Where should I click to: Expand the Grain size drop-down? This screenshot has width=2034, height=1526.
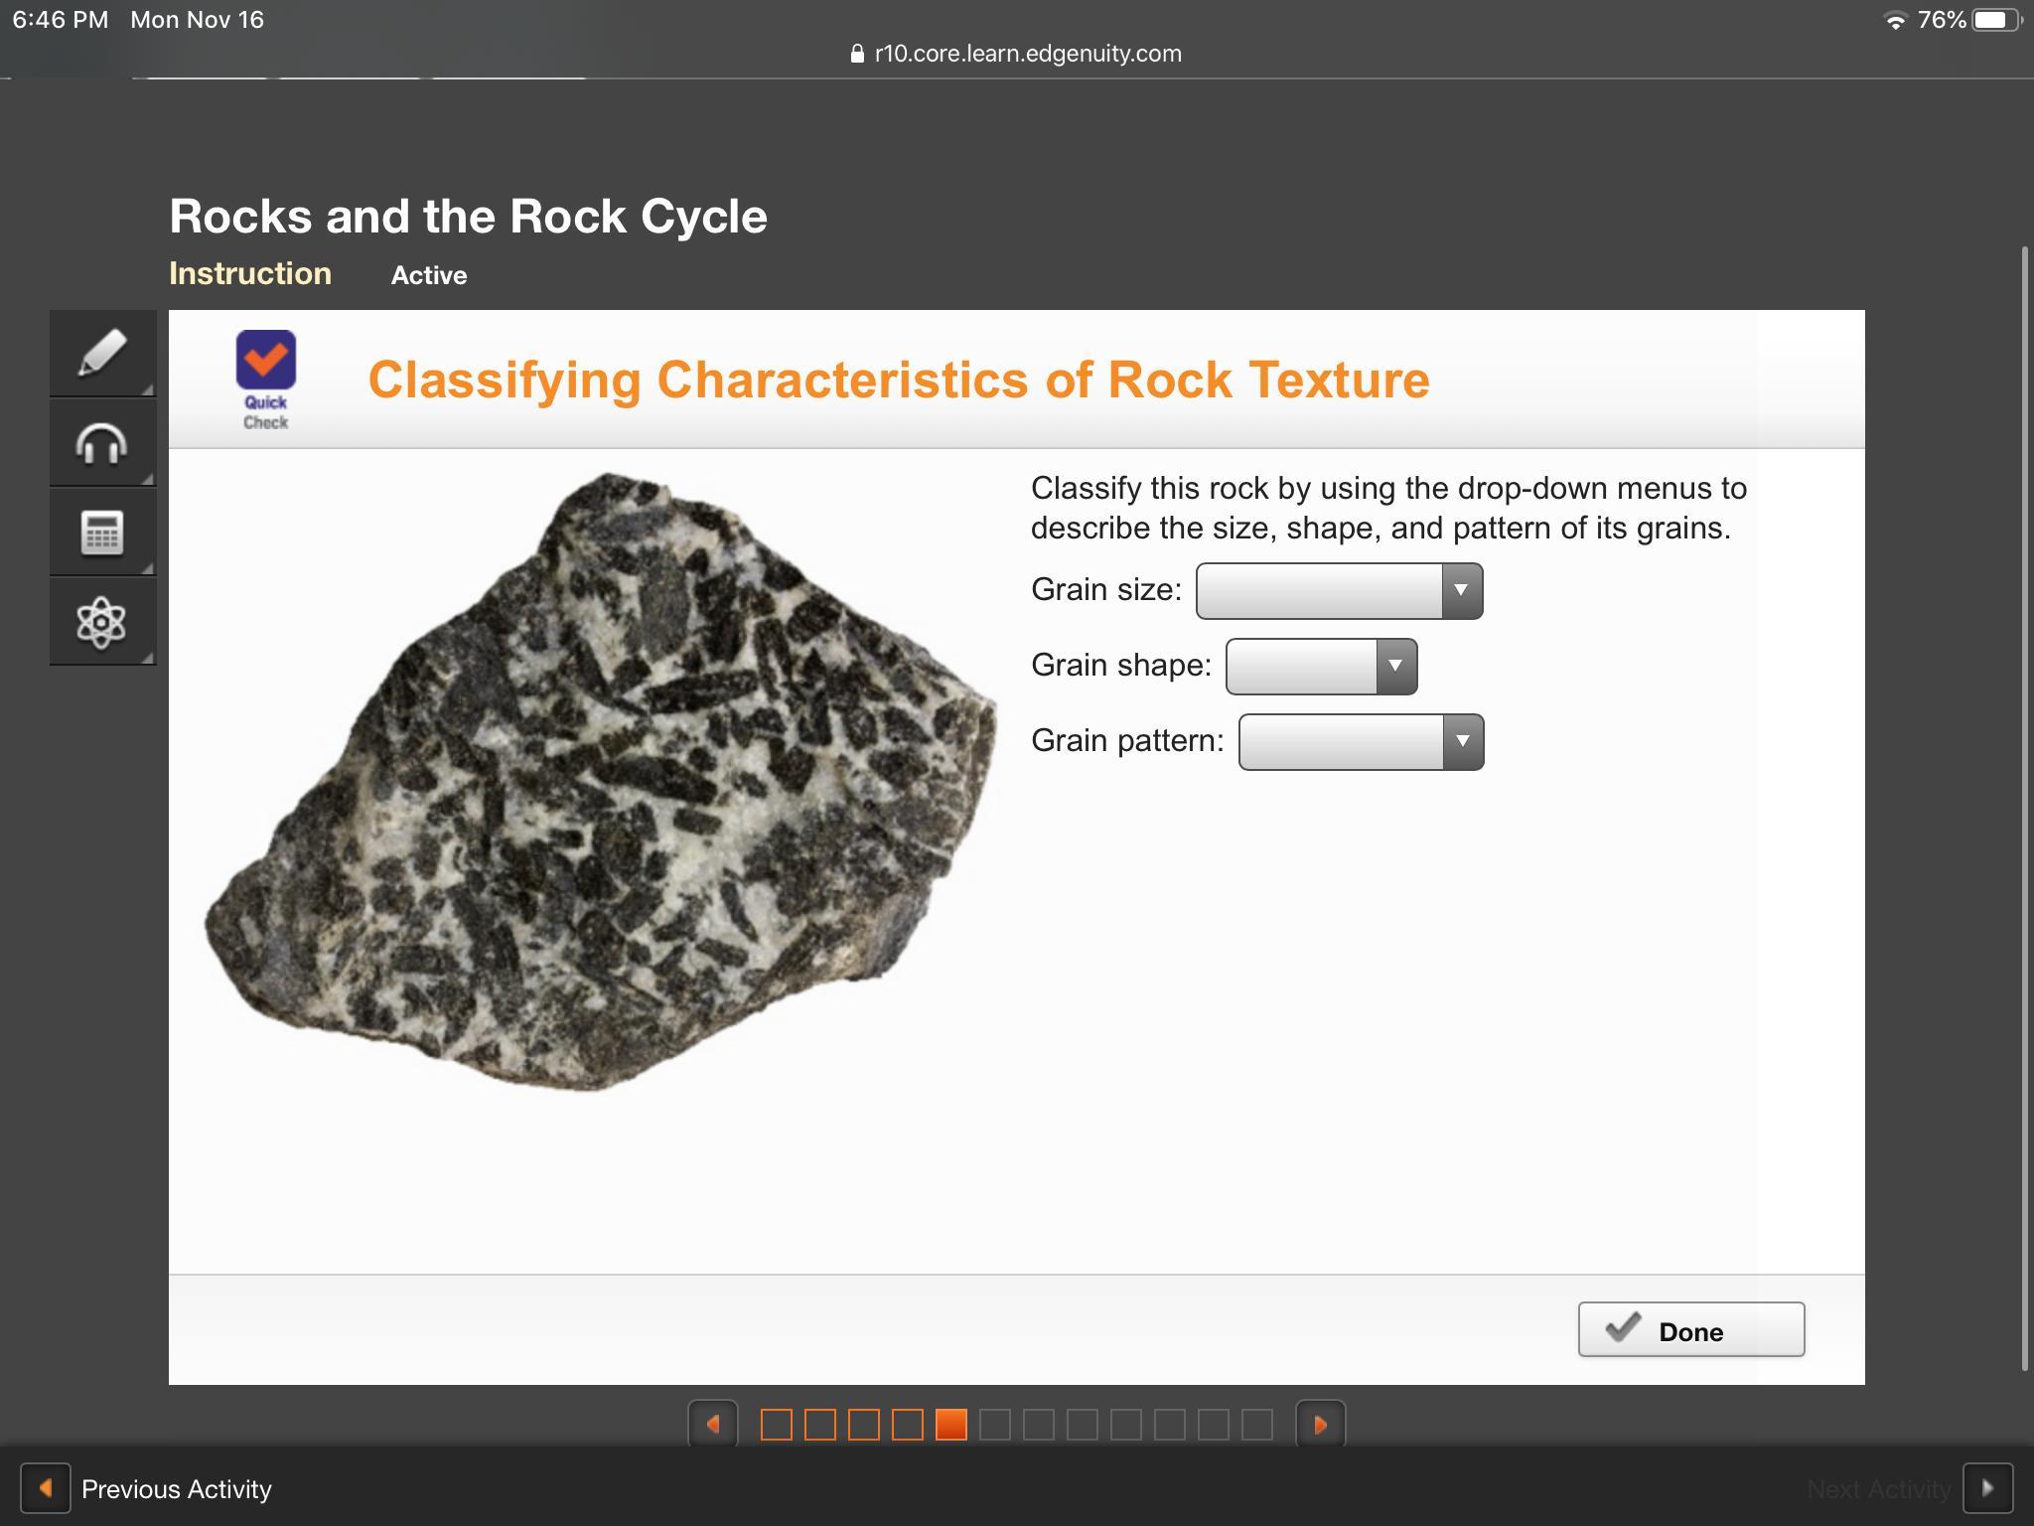(1339, 591)
